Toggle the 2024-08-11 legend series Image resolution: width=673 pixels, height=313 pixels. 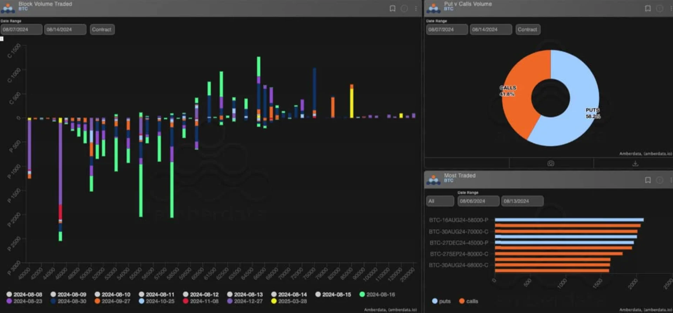pos(157,294)
